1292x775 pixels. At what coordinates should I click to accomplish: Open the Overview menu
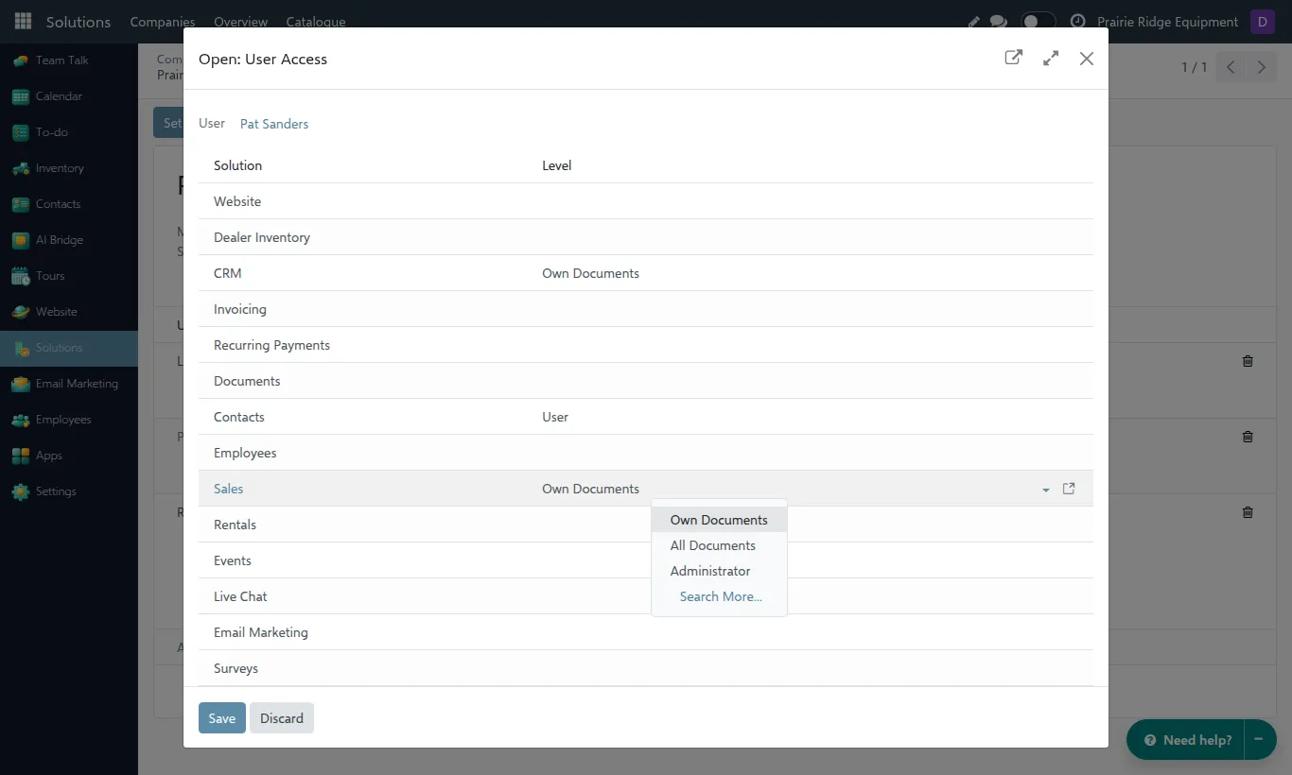[x=241, y=22]
